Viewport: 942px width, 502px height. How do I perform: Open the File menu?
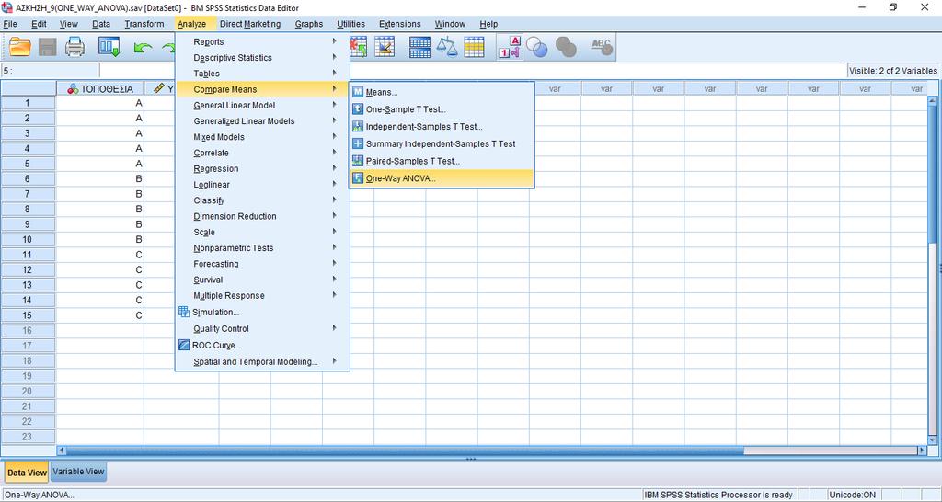10,24
